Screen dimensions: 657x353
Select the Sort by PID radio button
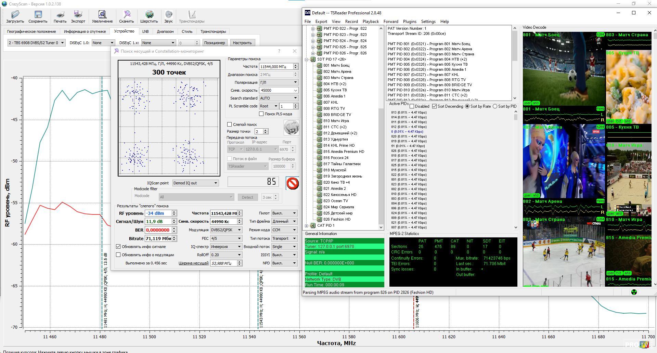click(495, 106)
